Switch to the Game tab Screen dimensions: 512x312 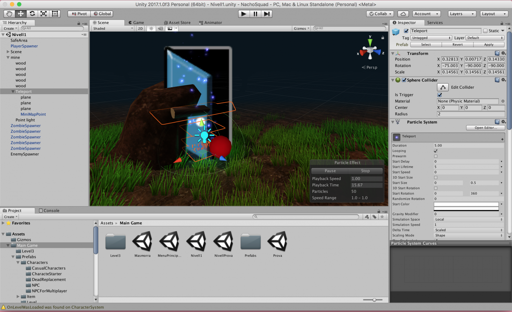138,23
